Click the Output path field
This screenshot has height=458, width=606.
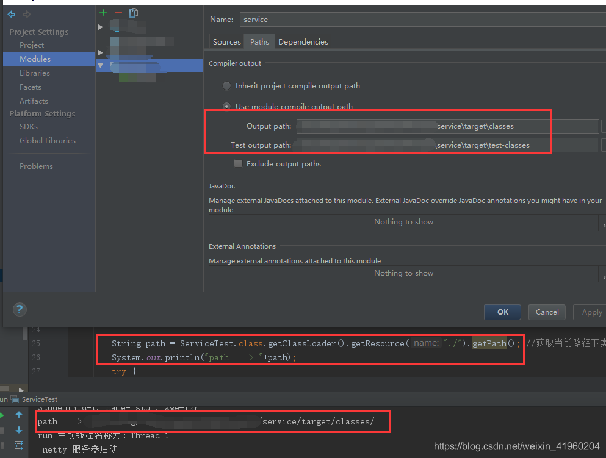coord(447,126)
